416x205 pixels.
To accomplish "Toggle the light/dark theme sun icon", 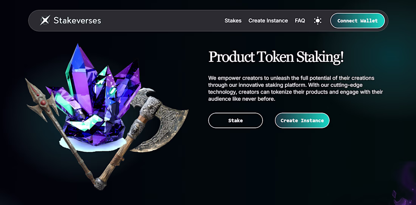I will (318, 21).
